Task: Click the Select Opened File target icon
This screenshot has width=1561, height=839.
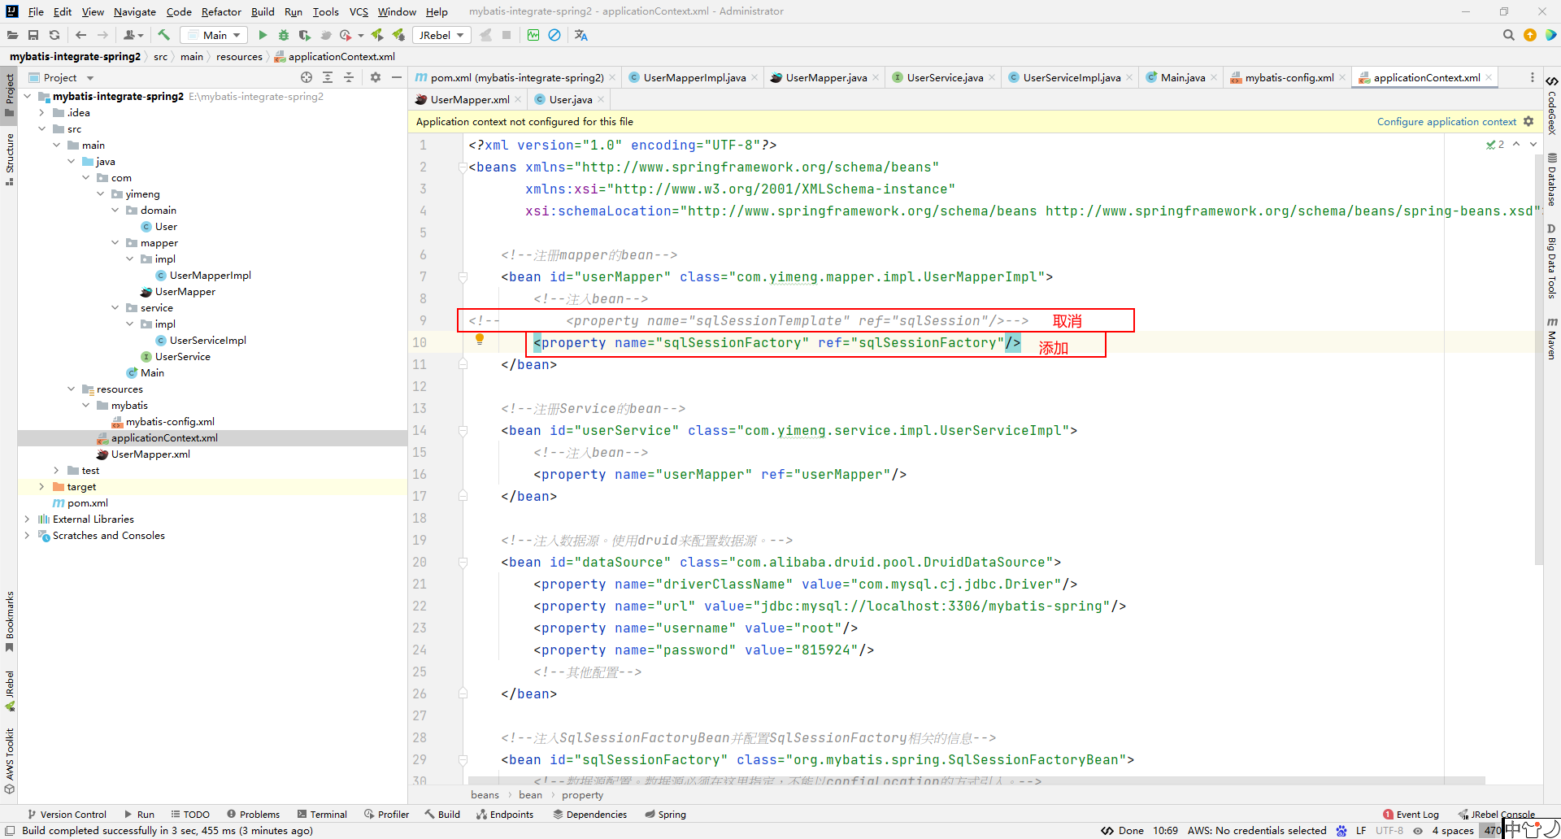Action: [307, 77]
